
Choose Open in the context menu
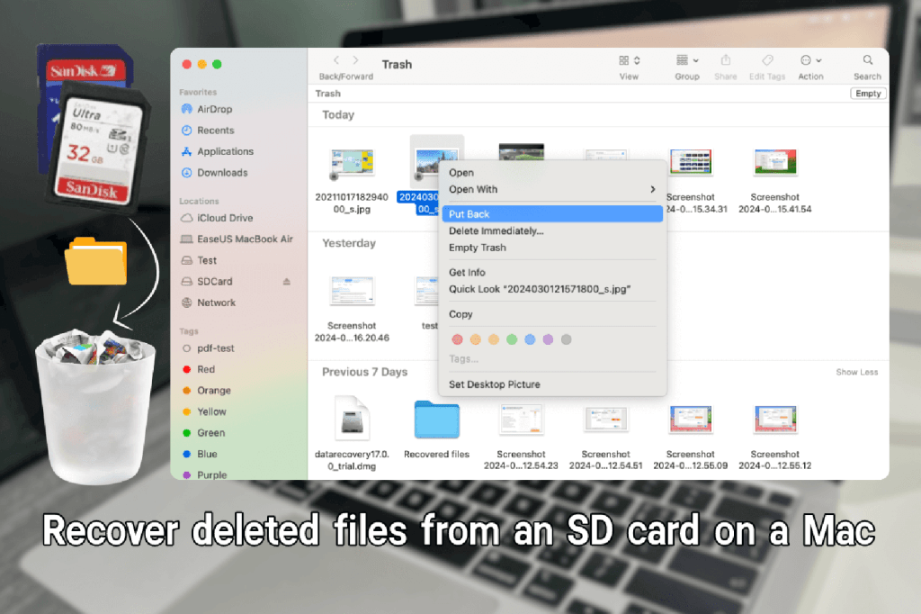coord(461,172)
